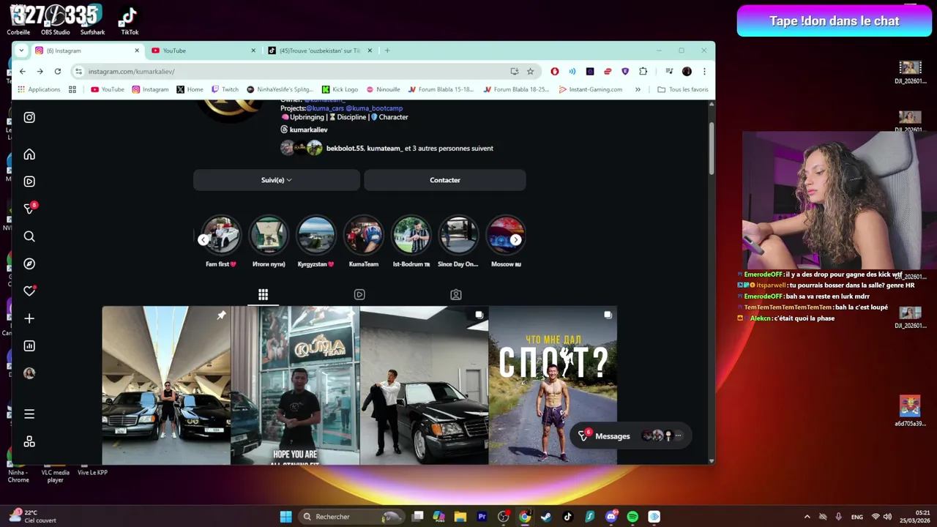The image size is (937, 527).
Task: Open the Chrome three-dot menu
Action: coord(704,71)
